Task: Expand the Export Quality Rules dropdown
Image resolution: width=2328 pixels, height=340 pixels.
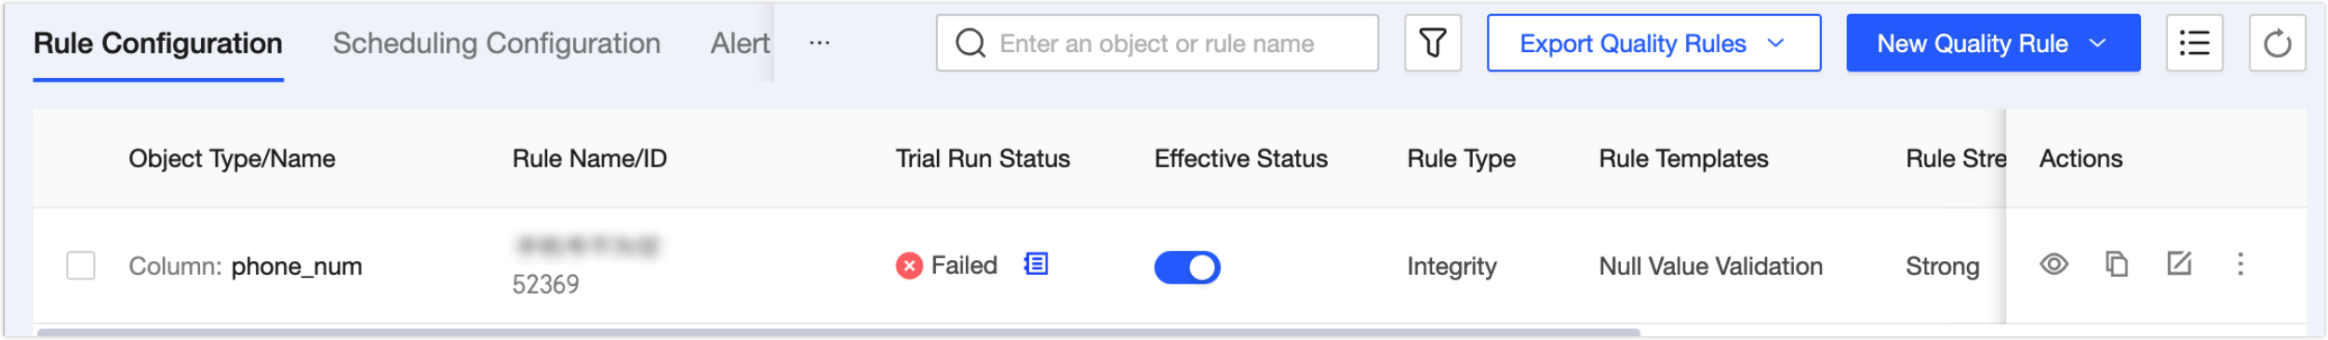Action: point(1652,43)
